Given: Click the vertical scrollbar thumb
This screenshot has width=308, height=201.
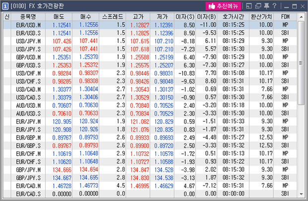Looking at the screenshot, I should coord(301,63).
